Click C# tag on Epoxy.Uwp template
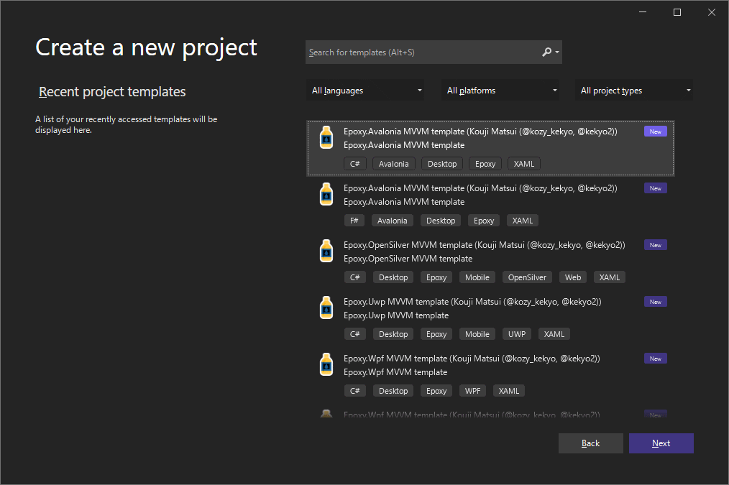This screenshot has width=729, height=485. click(x=354, y=334)
